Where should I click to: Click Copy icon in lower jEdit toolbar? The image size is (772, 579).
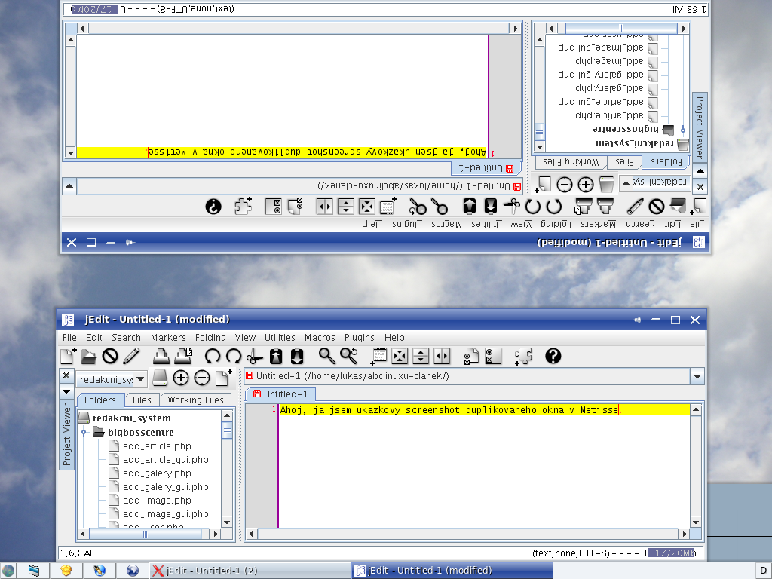point(276,356)
